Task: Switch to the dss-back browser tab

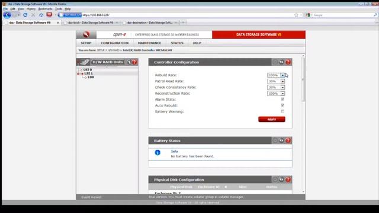Action: [x=91, y=22]
